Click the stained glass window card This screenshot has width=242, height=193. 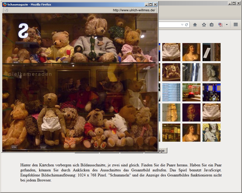tap(212, 92)
